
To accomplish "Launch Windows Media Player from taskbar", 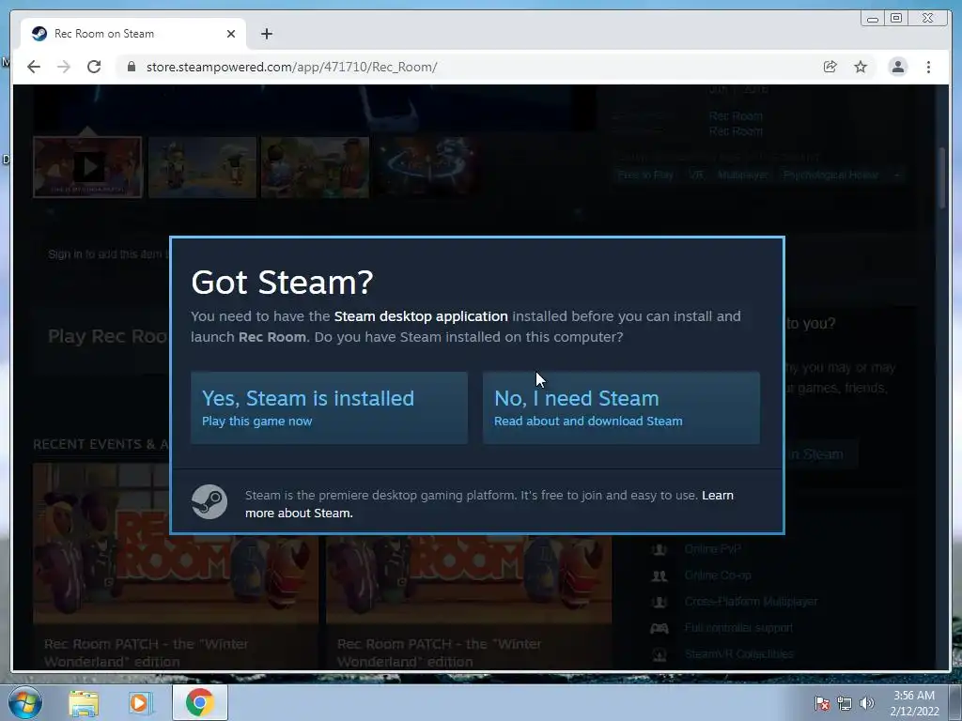I will (x=139, y=703).
